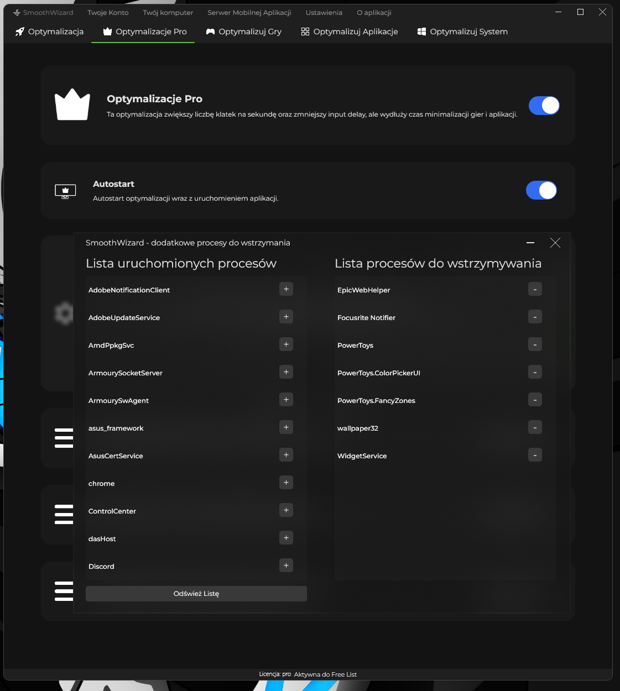Screen dimensions: 620x691
Task: Click the SmoothWizard logo in title bar
Action: (x=17, y=13)
